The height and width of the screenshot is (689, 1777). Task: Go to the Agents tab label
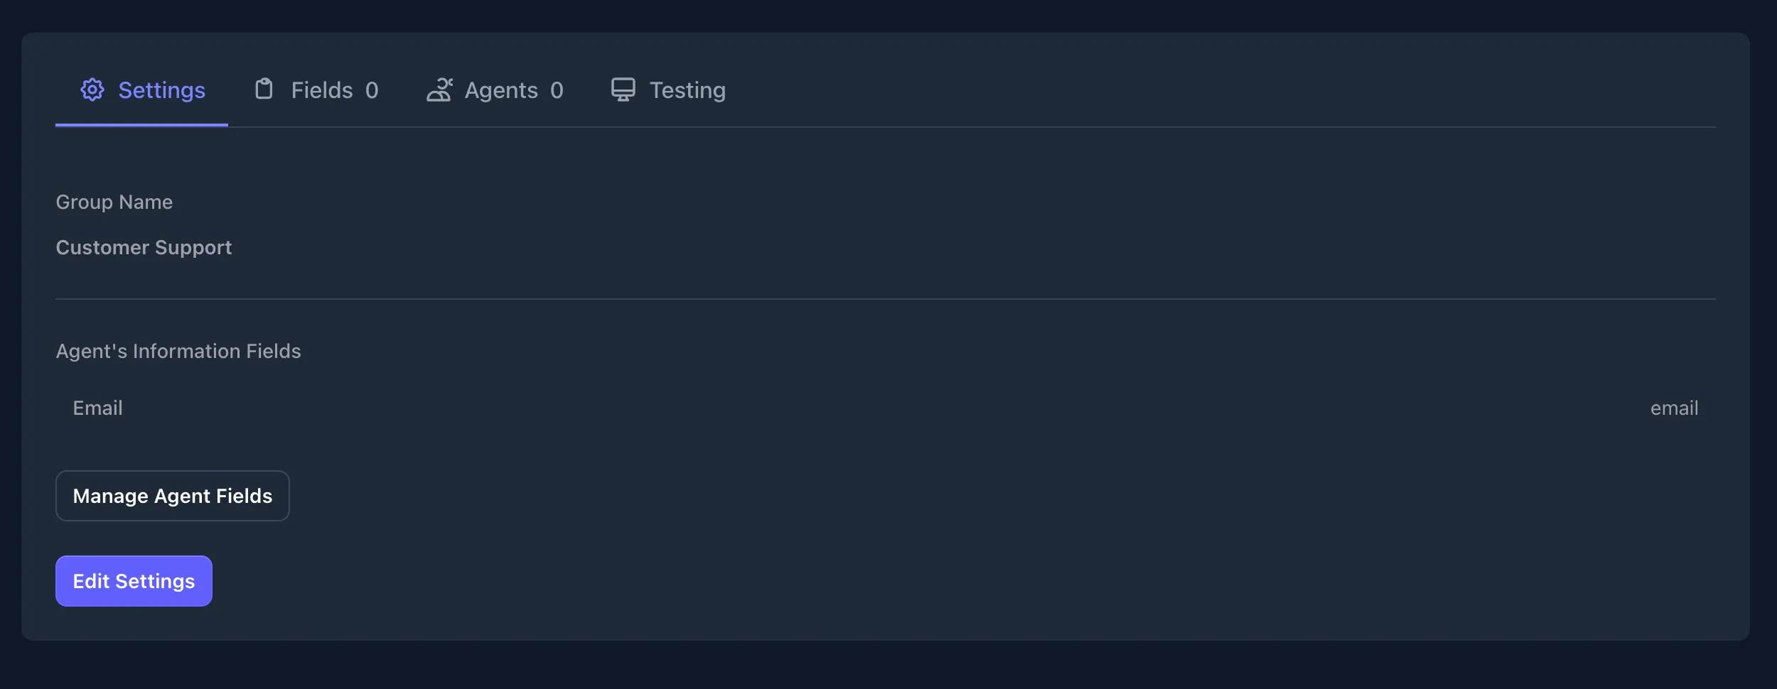[501, 90]
